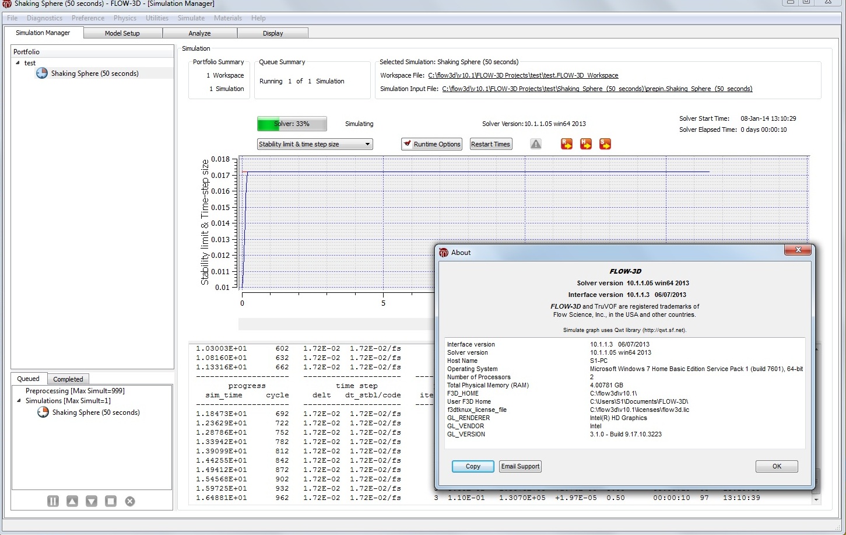Click Runtime Options button
846x535 pixels.
(x=431, y=144)
